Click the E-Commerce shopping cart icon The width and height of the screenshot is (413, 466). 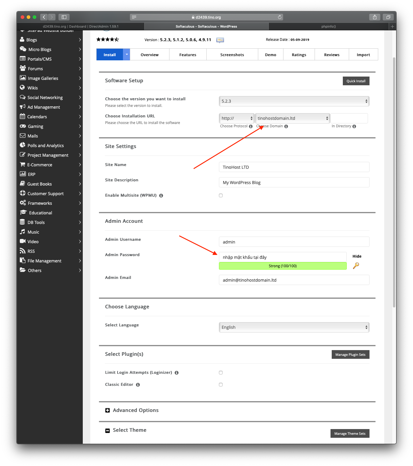22,164
